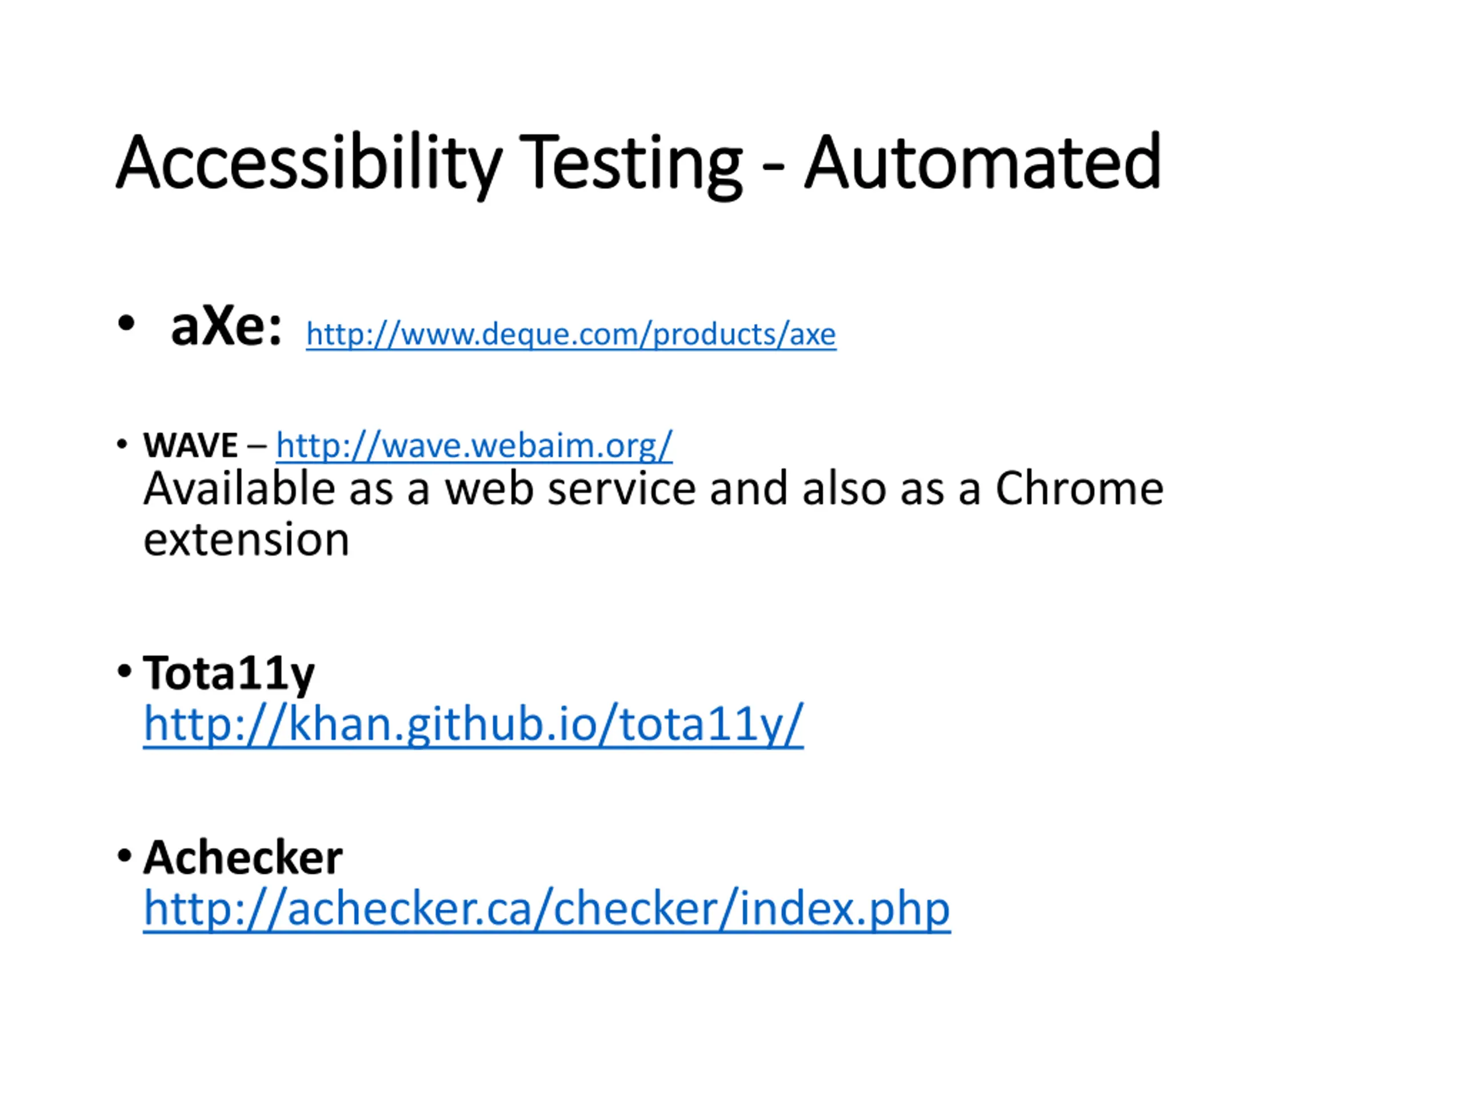Select the bold "Tota11y" heading text
The height and width of the screenshot is (1097, 1463).
[x=229, y=673]
